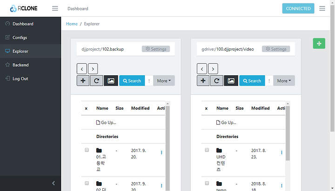Open Configs in sidebar
The width and height of the screenshot is (335, 191).
click(x=30, y=37)
